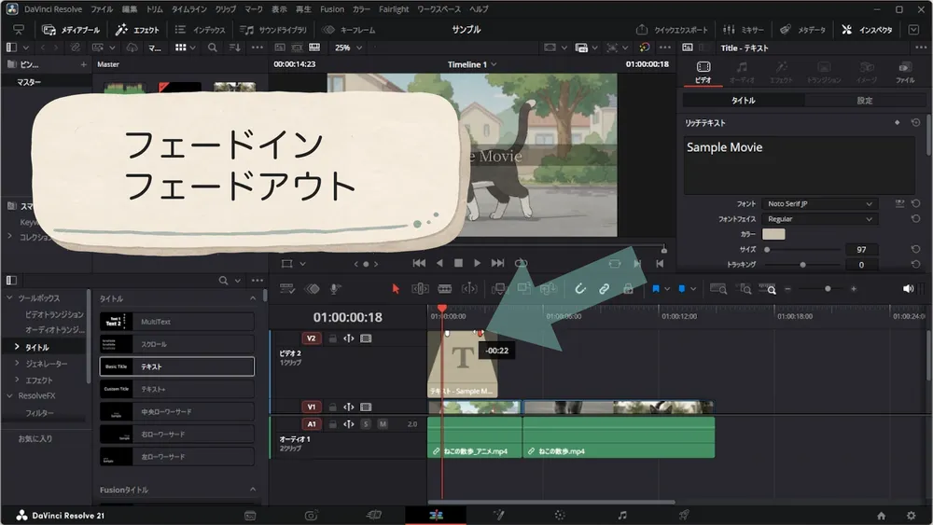Image resolution: width=933 pixels, height=525 pixels.
Task: Open the 編集 menu
Action: tap(129, 9)
